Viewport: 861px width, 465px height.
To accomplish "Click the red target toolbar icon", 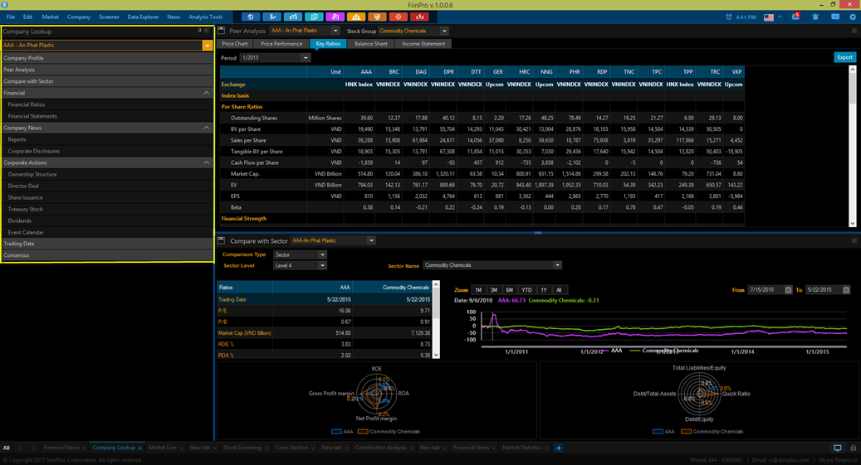I will (398, 17).
